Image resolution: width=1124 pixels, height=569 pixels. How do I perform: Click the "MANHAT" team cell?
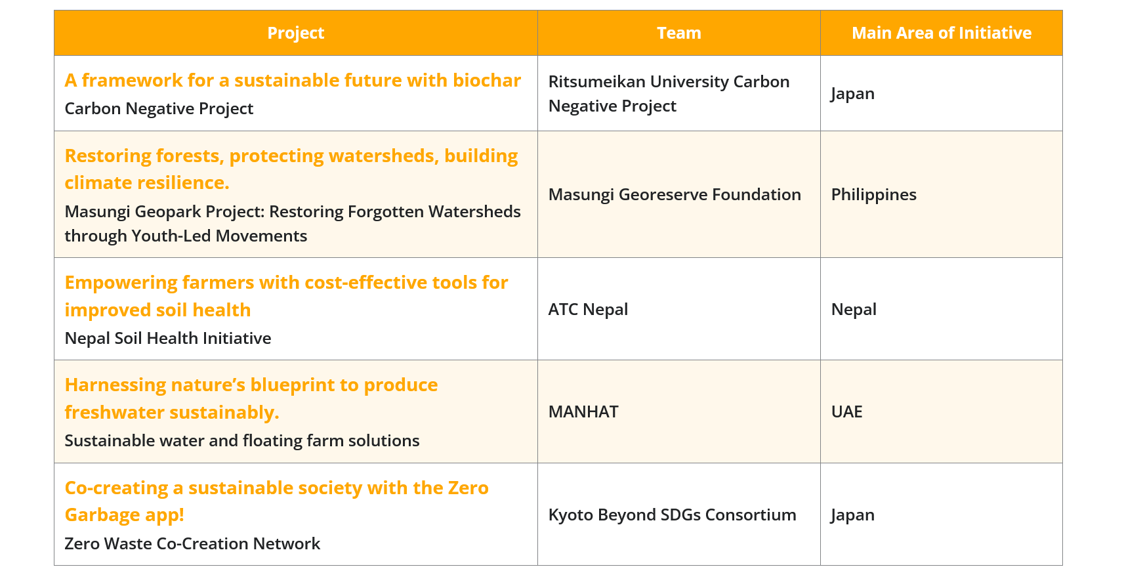coord(583,412)
